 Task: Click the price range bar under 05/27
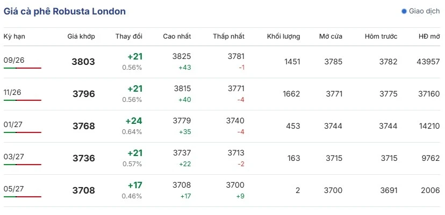pyautogui.click(x=23, y=197)
